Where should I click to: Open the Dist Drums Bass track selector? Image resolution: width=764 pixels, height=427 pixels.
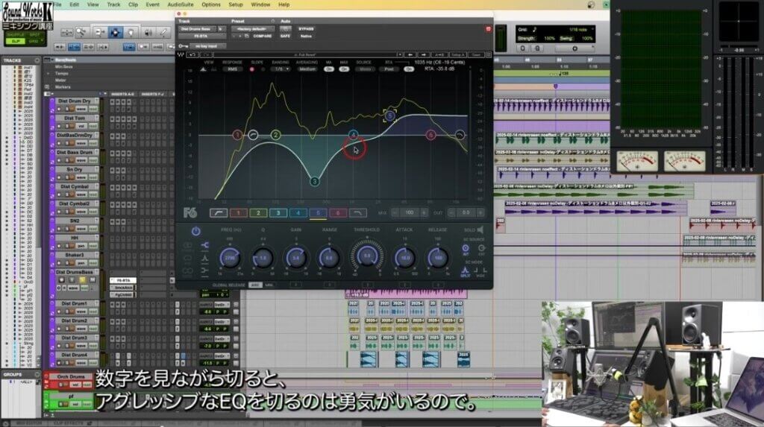point(197,29)
